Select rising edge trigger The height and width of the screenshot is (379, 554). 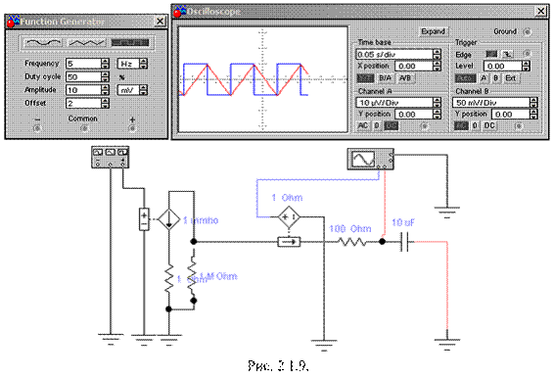point(491,54)
